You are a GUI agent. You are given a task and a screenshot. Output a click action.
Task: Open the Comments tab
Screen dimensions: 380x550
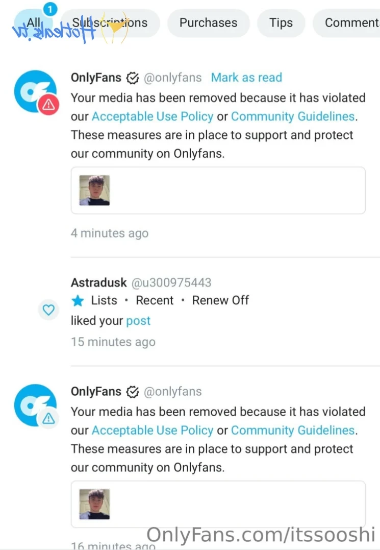point(351,23)
